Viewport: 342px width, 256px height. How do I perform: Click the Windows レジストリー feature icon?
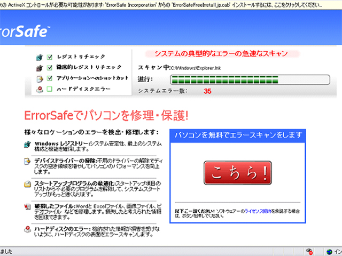tap(27, 145)
